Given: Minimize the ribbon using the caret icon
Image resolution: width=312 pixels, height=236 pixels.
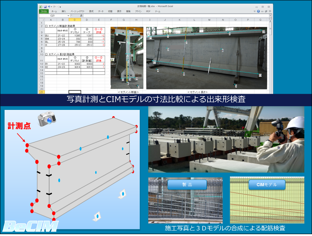Looking at the screenshot, I should (x=255, y=11).
